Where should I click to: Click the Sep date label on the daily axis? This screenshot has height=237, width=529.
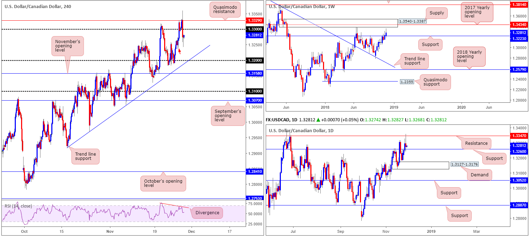pos(341,231)
